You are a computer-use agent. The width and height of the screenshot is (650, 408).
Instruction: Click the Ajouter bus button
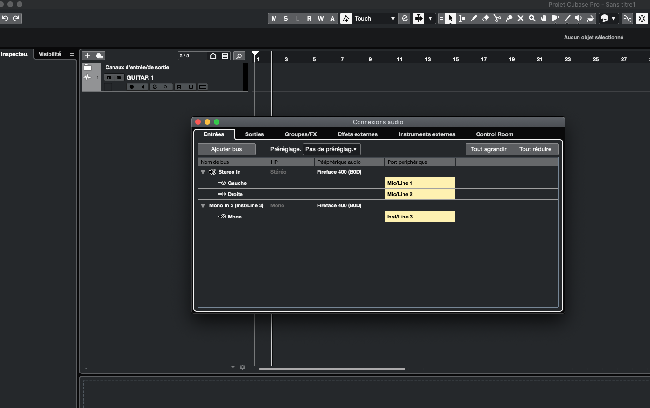226,149
